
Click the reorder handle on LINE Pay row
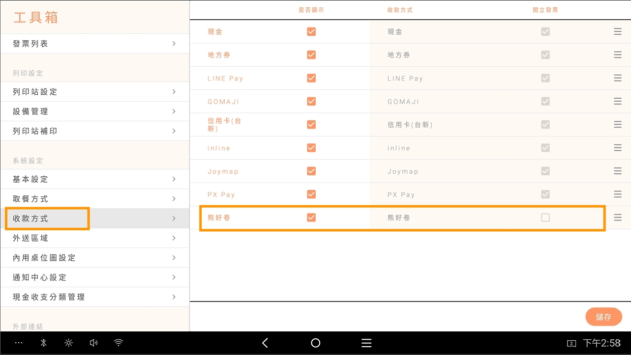tap(618, 78)
